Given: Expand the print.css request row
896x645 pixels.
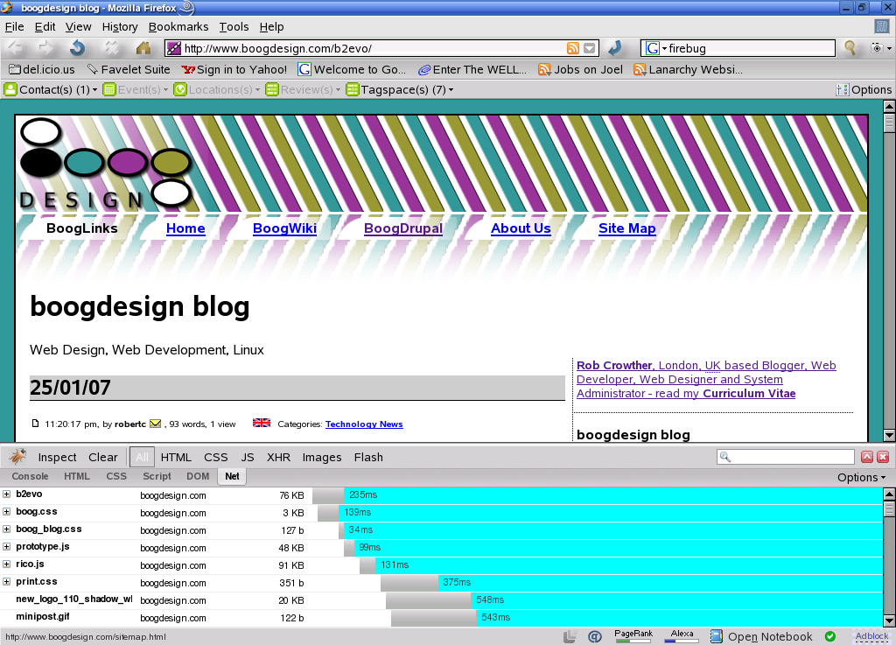Looking at the screenshot, I should (x=6, y=582).
